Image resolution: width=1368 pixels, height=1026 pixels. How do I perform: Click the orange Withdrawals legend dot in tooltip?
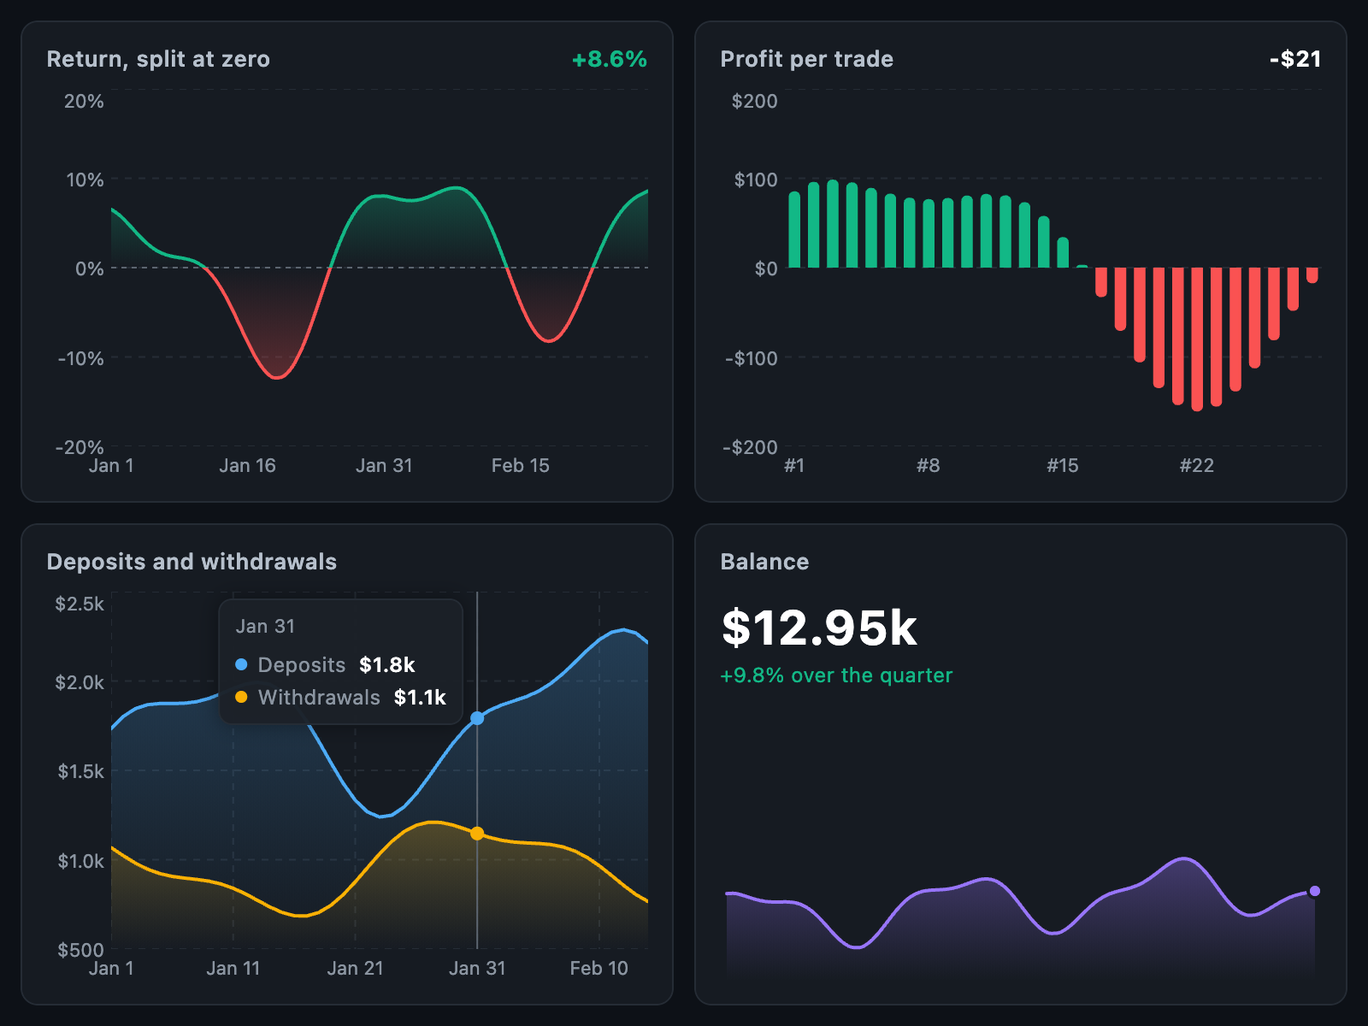[x=241, y=697]
